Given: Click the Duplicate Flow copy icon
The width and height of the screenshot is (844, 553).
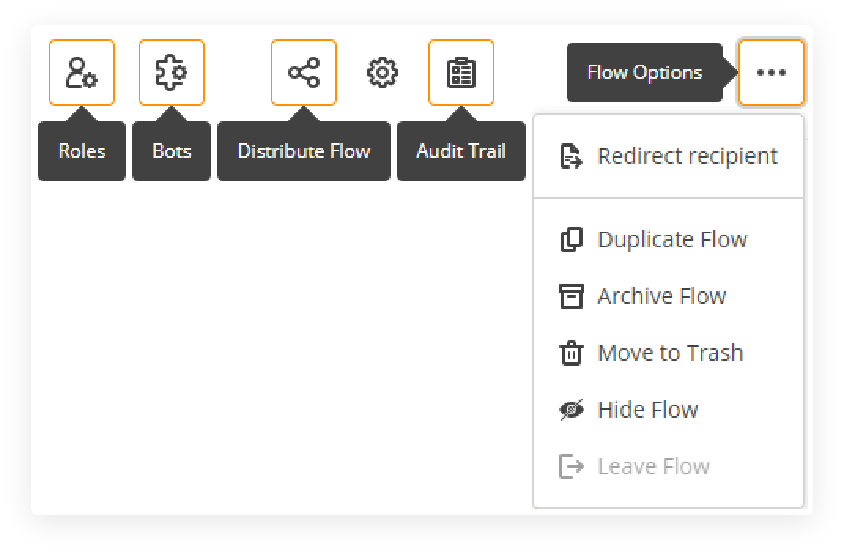Looking at the screenshot, I should (571, 239).
